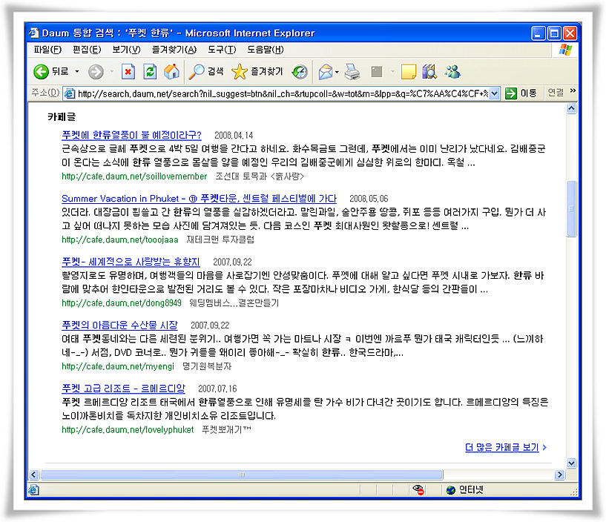Click the Internet zone globe icon
Screen dimensions: 606x522
[451, 490]
